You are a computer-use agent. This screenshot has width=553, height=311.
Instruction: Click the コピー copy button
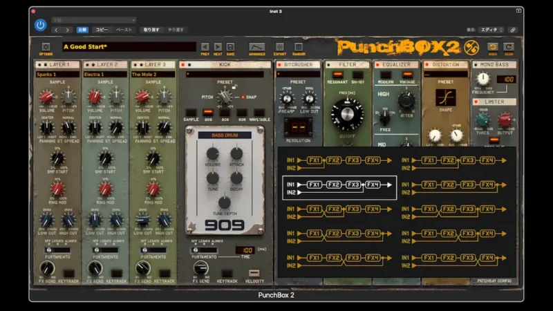pos(102,30)
